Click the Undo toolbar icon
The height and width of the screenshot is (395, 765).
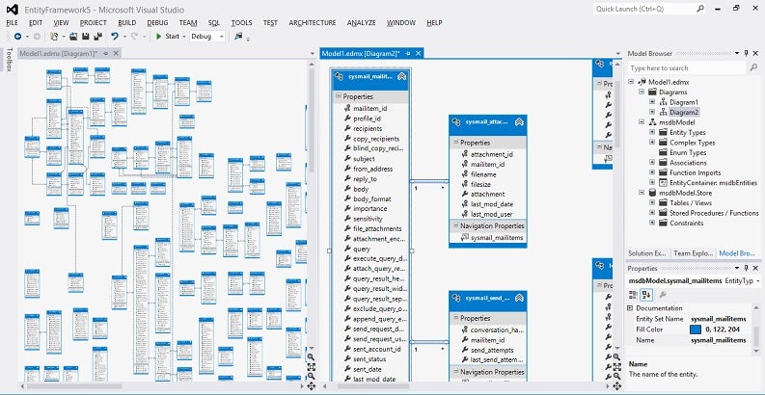115,37
